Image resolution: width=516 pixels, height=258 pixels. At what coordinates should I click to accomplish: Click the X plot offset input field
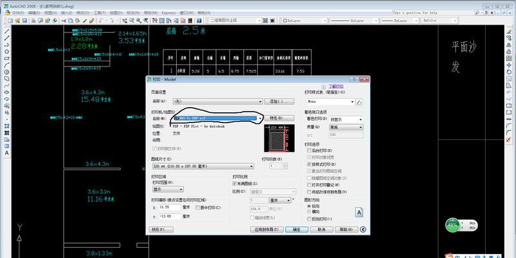(x=170, y=208)
